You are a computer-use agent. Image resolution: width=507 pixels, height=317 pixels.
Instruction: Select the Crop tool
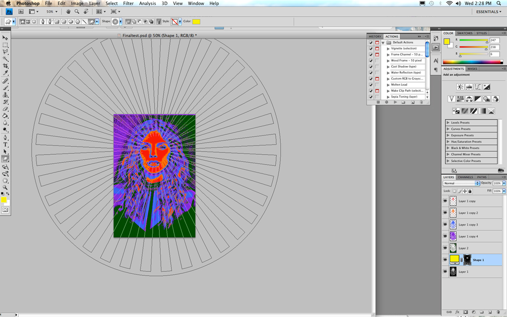(5, 66)
